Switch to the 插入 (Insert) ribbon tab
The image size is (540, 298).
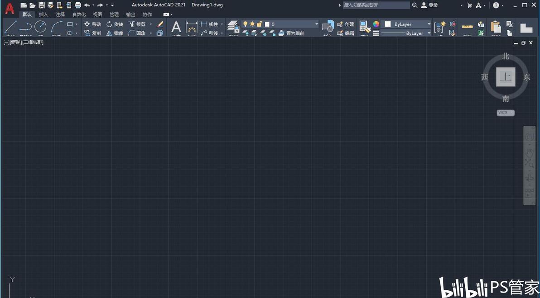tap(43, 14)
